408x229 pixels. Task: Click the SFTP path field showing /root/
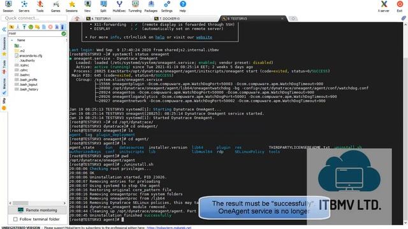click(34, 34)
